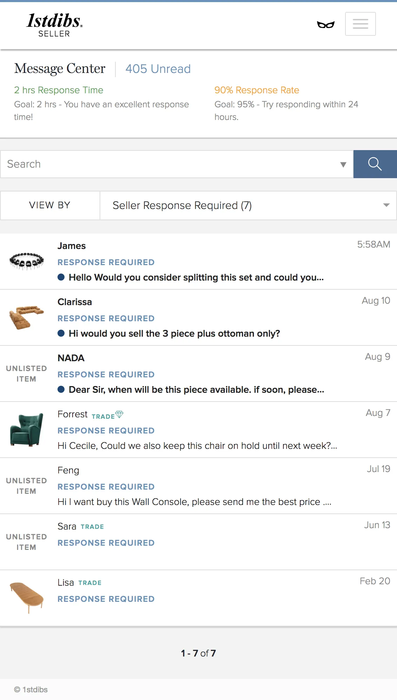Click the 1 - 7 of 7 pagination text
Image resolution: width=397 pixels, height=700 pixels.
pyautogui.click(x=198, y=653)
